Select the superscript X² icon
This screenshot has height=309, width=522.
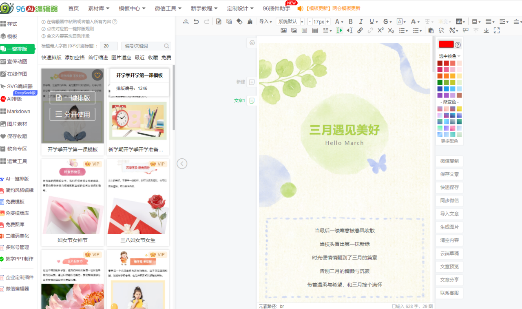pyautogui.click(x=380, y=31)
